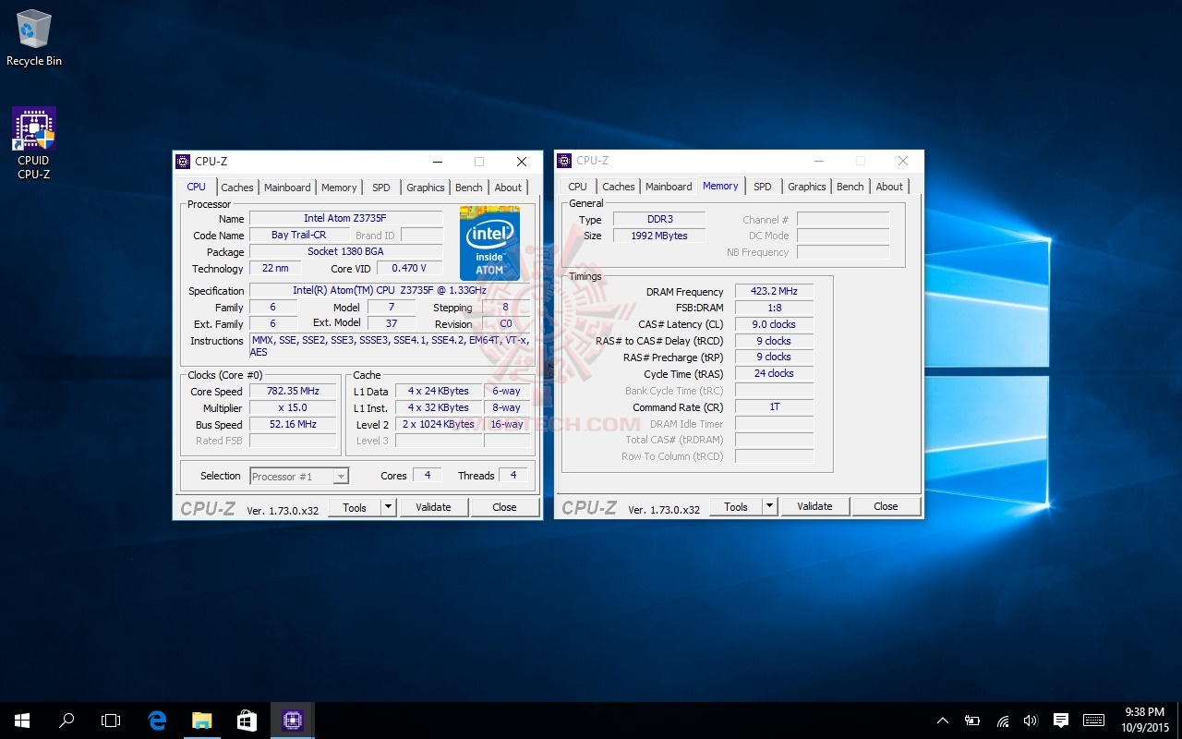
Task: Open File Explorer from the taskbar
Action: tap(202, 721)
